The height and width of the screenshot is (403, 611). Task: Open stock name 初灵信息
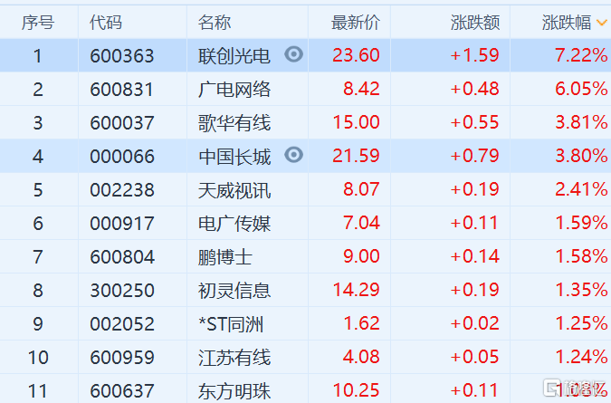click(x=234, y=291)
